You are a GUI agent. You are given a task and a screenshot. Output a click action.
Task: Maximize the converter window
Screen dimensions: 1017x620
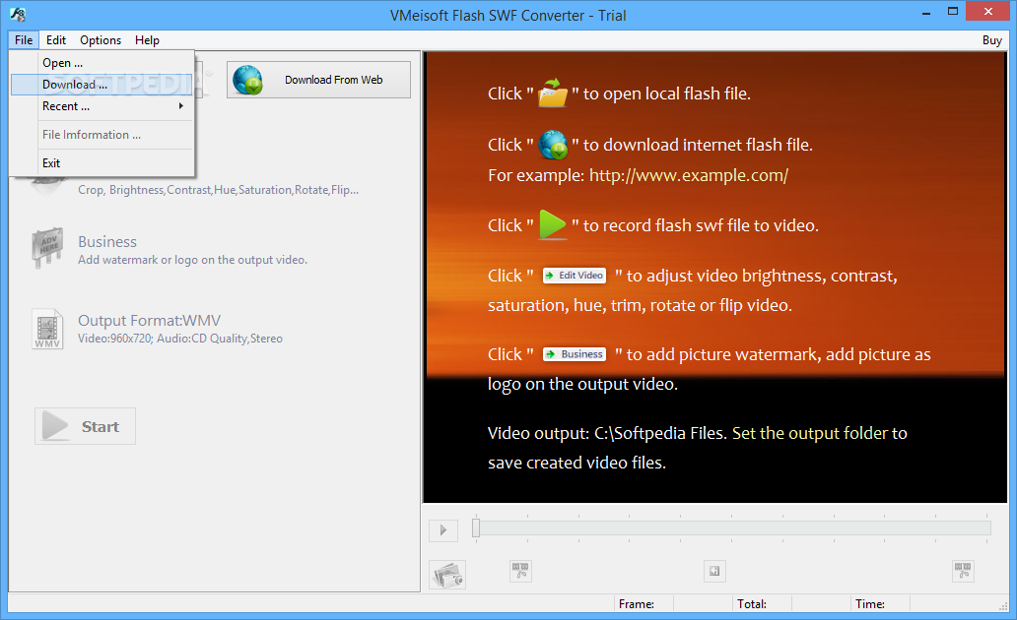coord(953,12)
